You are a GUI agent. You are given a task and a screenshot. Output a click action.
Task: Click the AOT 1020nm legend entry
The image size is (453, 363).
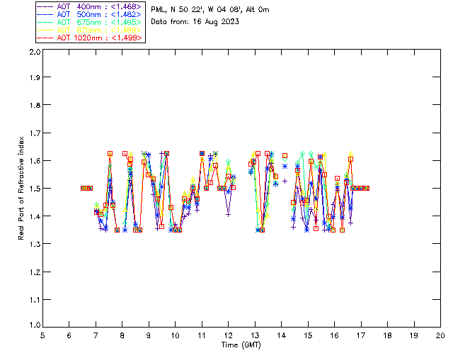89,38
